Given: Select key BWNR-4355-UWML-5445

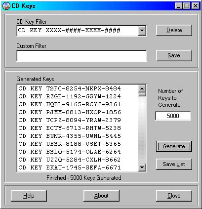Looking at the screenshot, I should (x=78, y=136).
